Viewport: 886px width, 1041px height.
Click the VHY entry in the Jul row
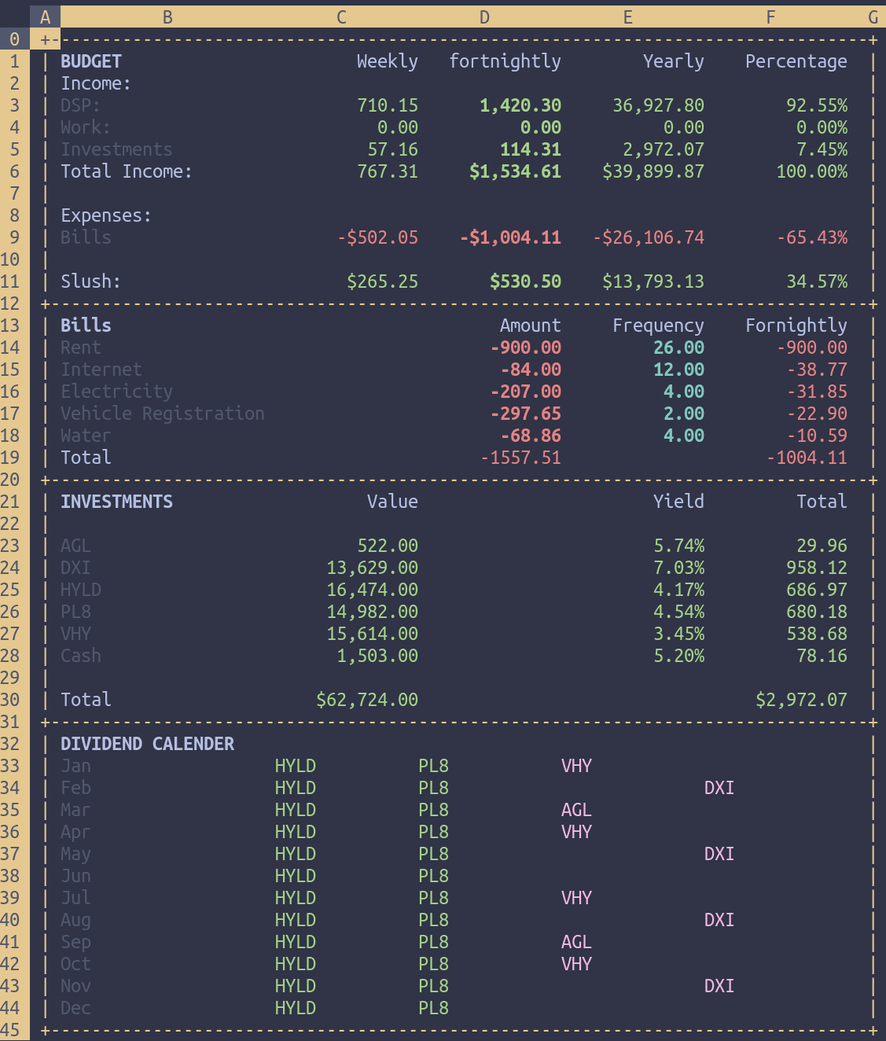click(576, 898)
